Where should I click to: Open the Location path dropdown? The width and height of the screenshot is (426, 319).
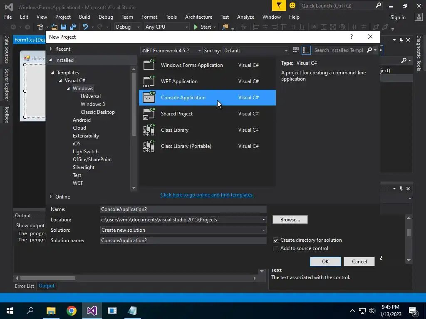263,219
